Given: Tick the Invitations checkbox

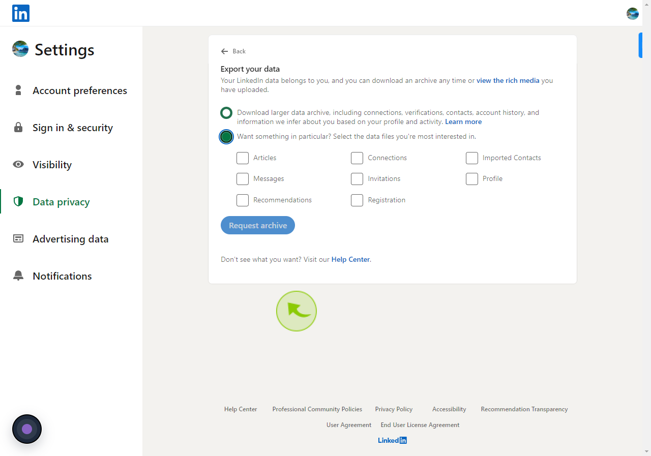Looking at the screenshot, I should pos(357,179).
